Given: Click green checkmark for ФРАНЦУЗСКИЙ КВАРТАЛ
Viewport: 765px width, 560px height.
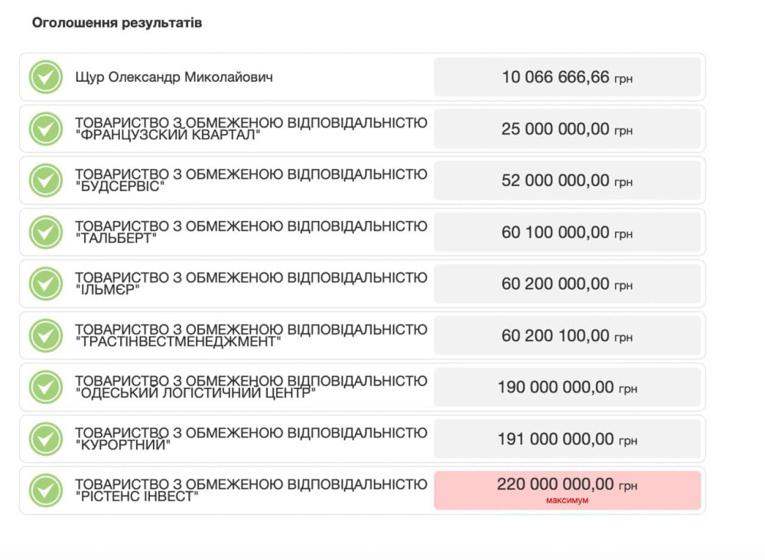Looking at the screenshot, I should point(45,129).
